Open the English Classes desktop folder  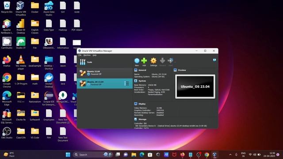coord(34,26)
